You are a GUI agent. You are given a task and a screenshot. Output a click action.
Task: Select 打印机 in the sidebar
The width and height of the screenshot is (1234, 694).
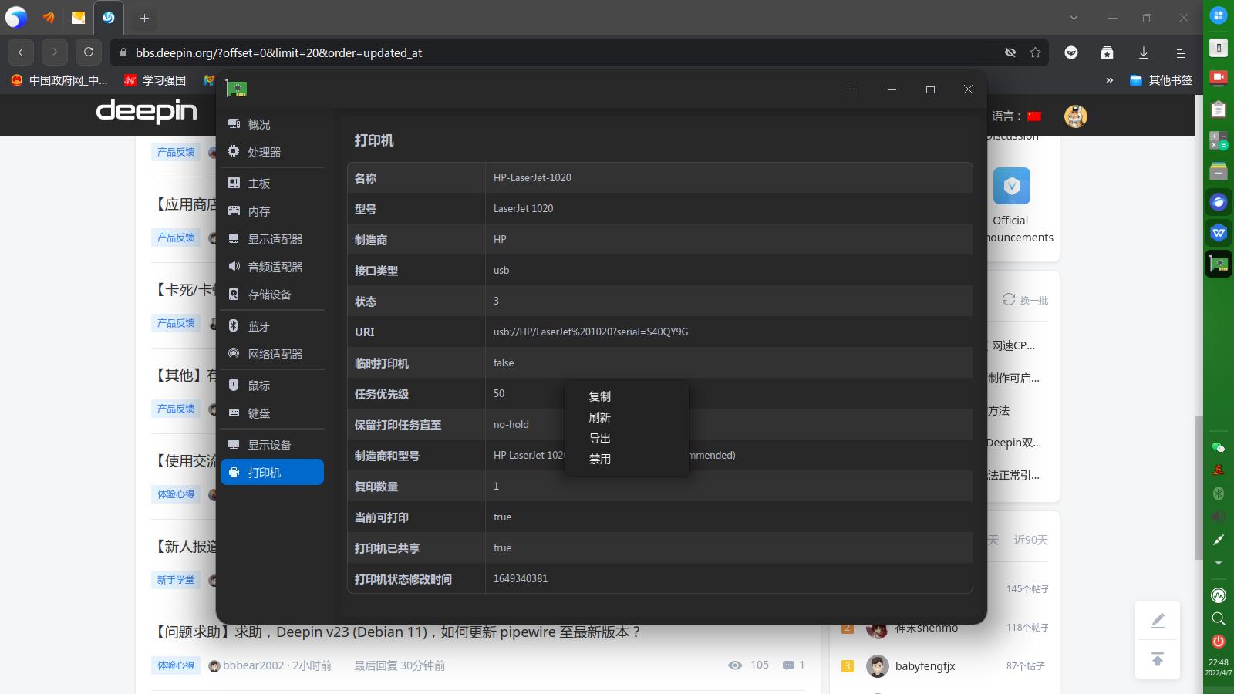pyautogui.click(x=272, y=473)
